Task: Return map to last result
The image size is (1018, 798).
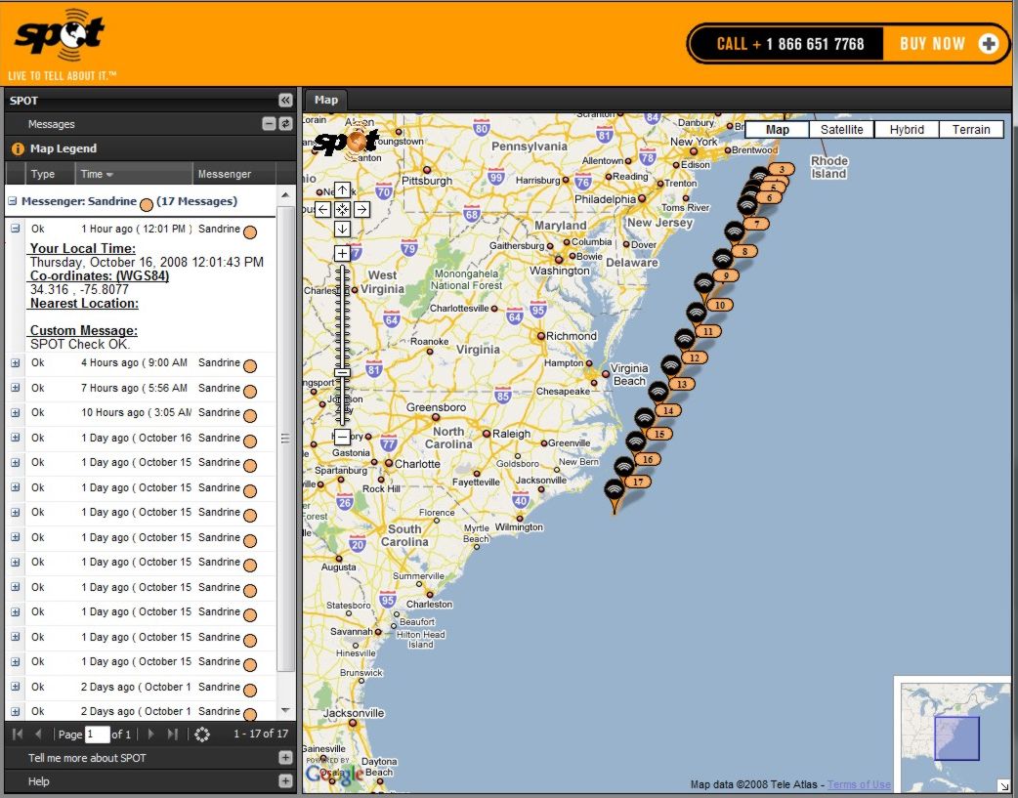Action: pos(342,209)
